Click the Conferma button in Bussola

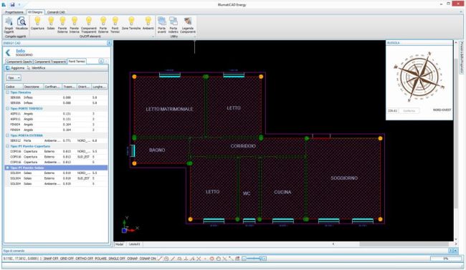pyautogui.click(x=409, y=111)
